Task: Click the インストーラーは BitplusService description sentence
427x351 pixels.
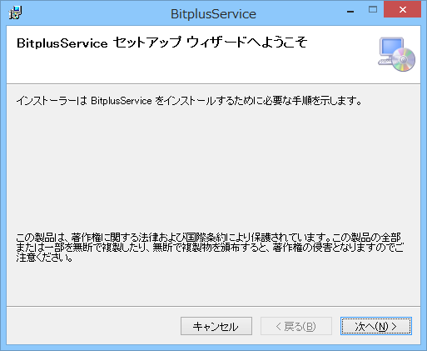Action: (189, 101)
